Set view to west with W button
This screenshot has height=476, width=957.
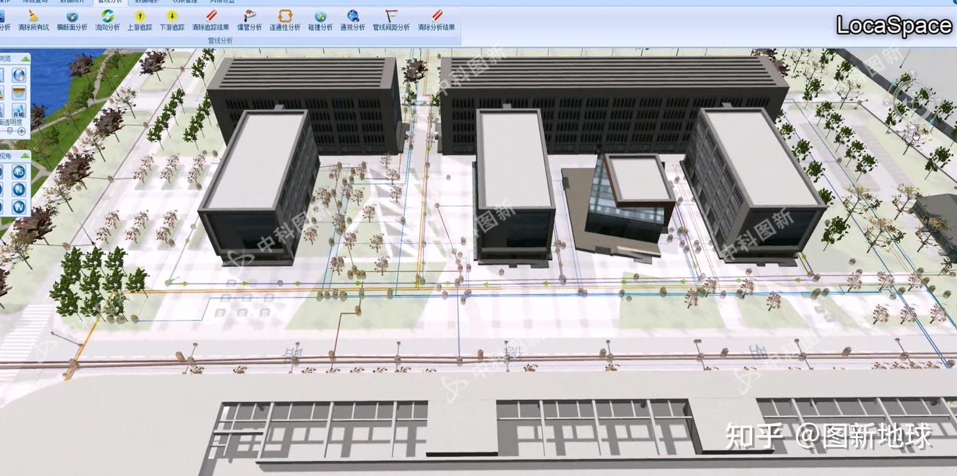(x=19, y=208)
